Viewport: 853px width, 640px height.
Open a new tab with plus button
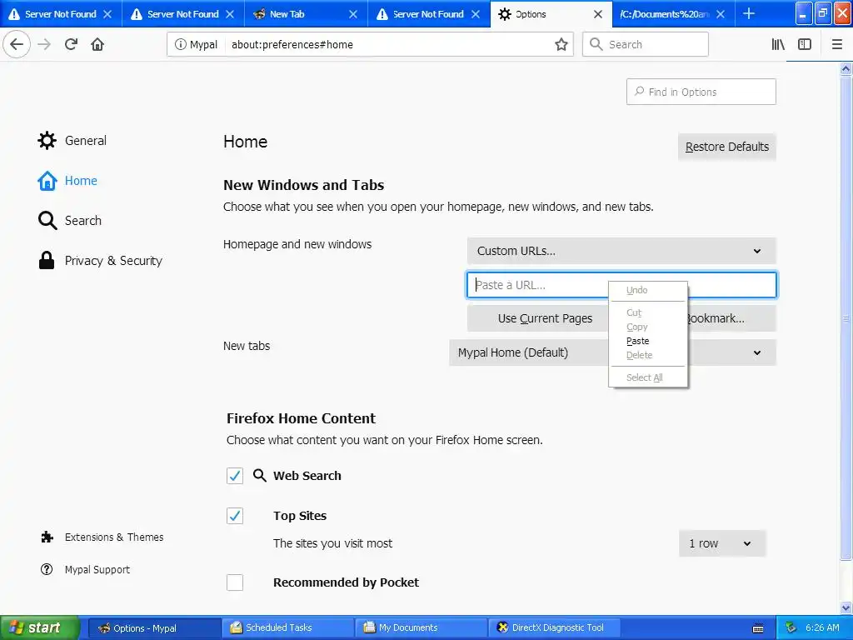point(749,13)
